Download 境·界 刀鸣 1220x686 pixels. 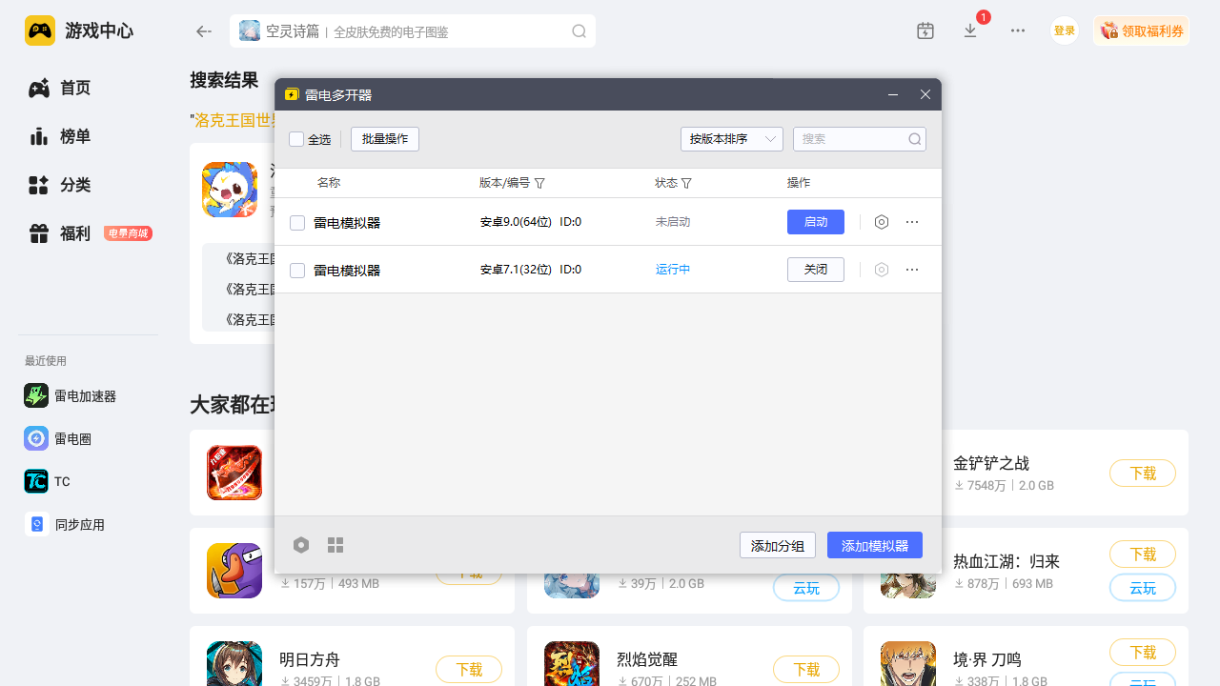tap(1143, 653)
